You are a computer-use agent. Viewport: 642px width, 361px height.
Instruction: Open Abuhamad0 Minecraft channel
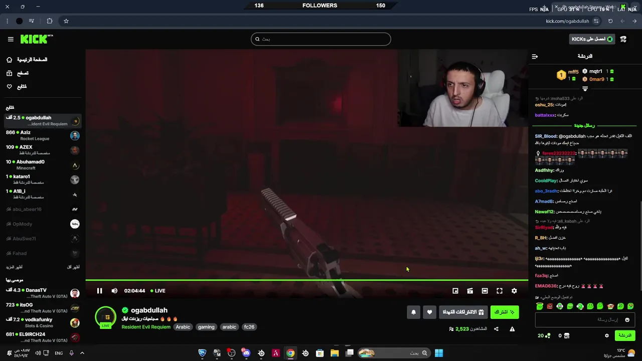pyautogui.click(x=43, y=165)
